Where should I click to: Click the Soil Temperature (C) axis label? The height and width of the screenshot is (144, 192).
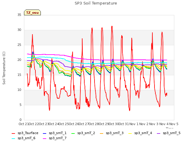point(4,68)
